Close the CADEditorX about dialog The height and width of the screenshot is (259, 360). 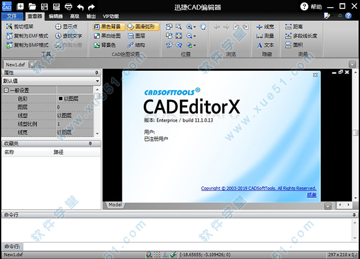(315, 75)
